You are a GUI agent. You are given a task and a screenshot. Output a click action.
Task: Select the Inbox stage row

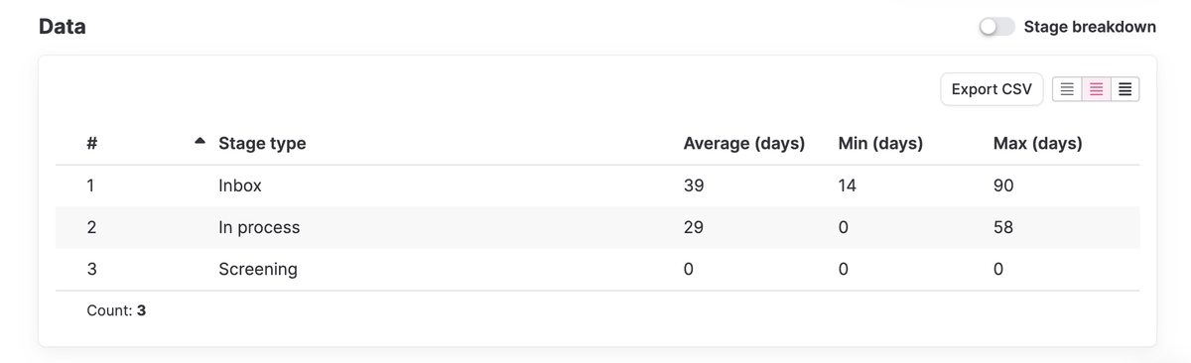point(597,185)
